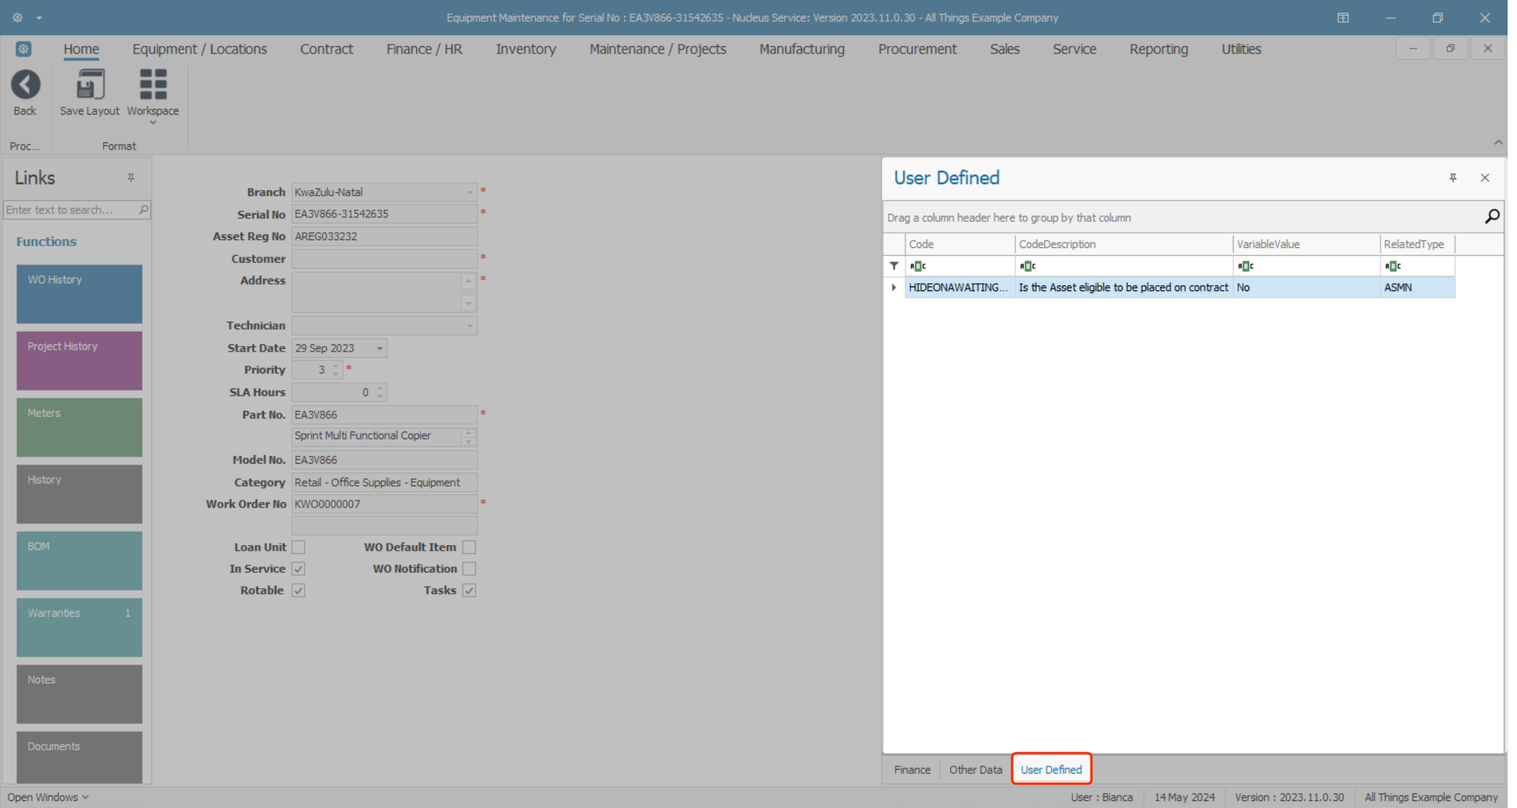Viewport: 1517px width, 808px height.
Task: Toggle the In Service checkbox
Action: [x=300, y=570]
